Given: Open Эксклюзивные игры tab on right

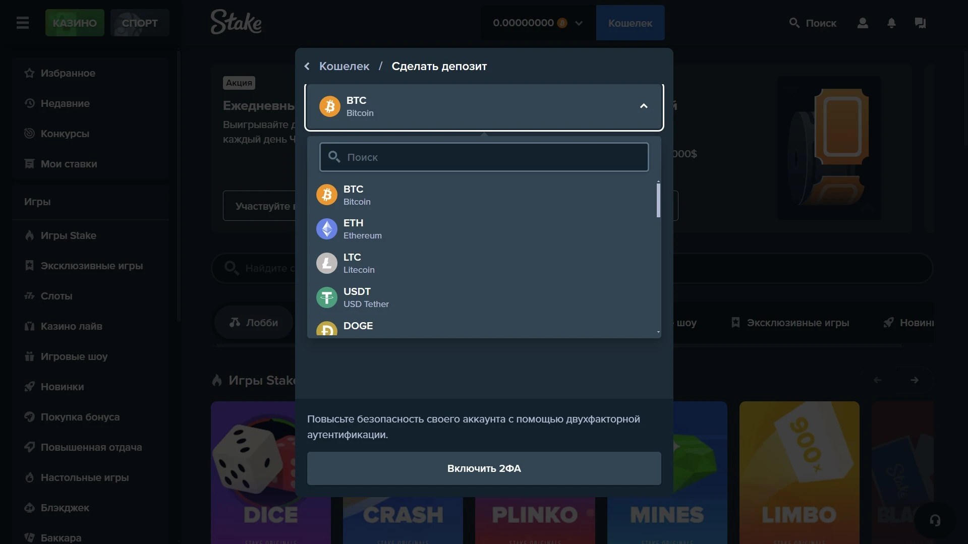Looking at the screenshot, I should click(x=790, y=323).
